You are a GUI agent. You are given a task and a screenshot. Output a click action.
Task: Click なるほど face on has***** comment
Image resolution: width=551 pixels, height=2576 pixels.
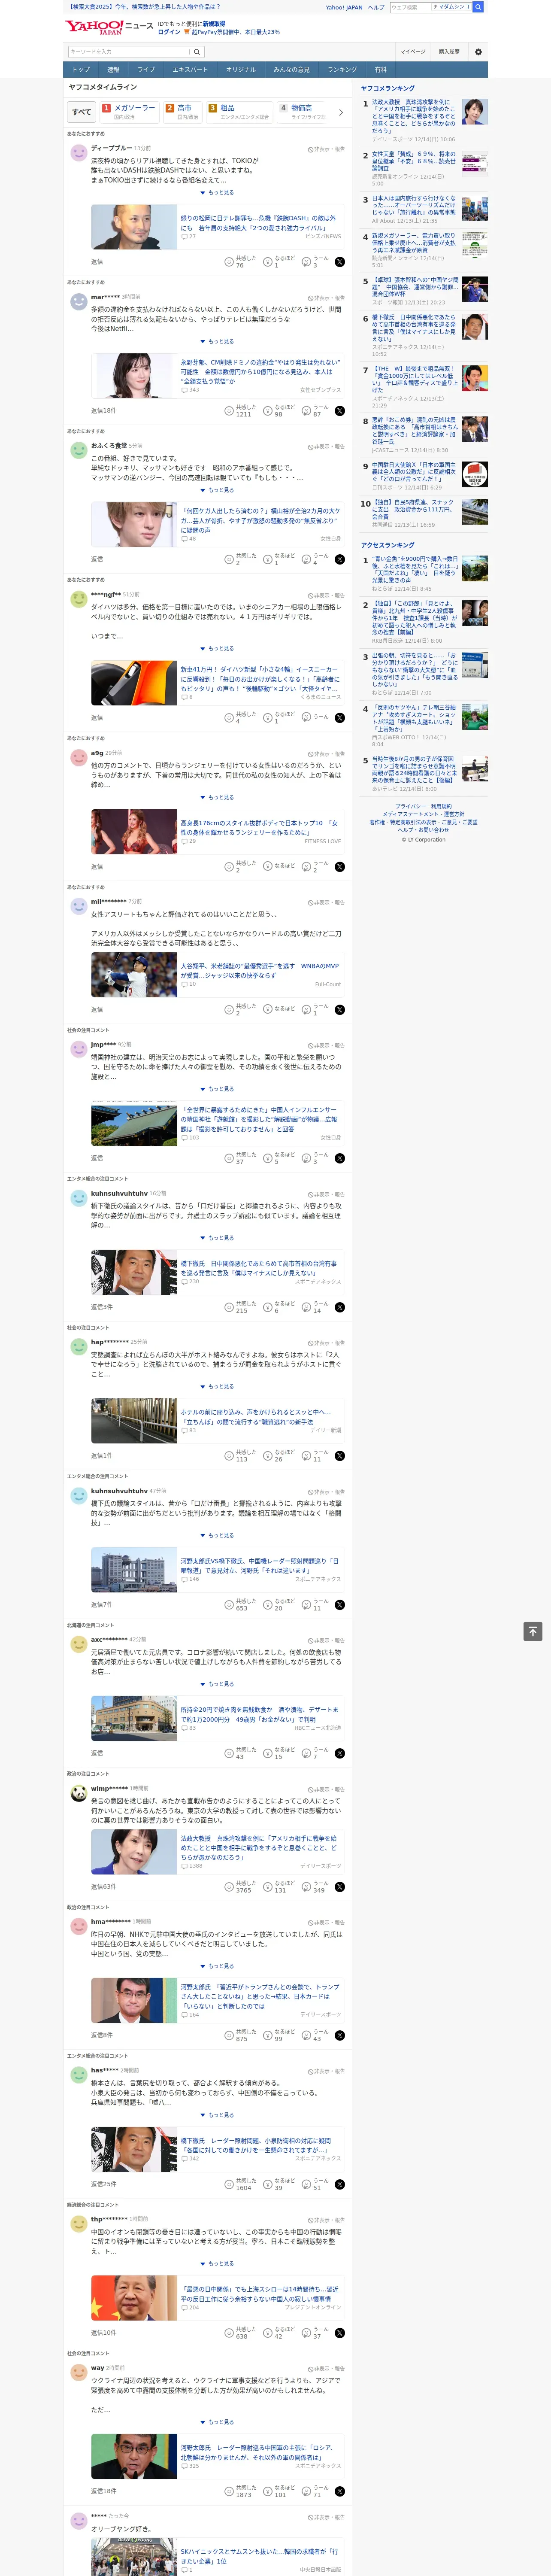(269, 2184)
